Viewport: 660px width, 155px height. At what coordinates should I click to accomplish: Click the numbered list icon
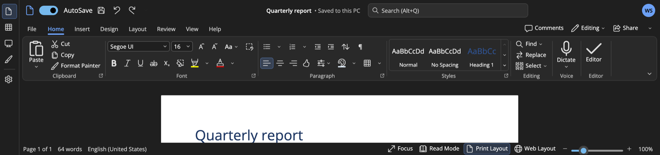[292, 46]
